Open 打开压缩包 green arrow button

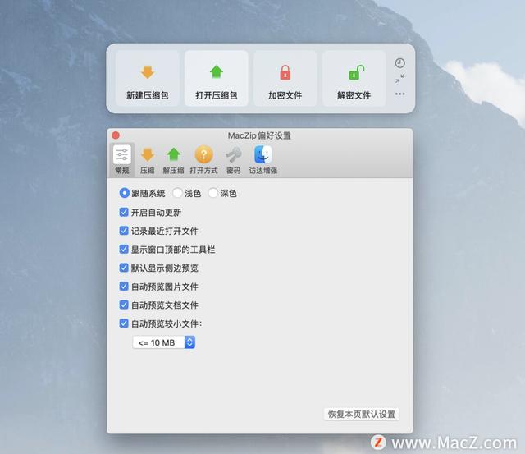pyautogui.click(x=217, y=78)
